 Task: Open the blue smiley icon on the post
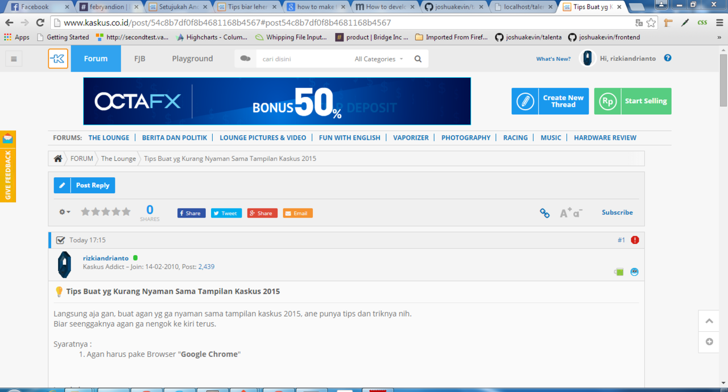click(x=634, y=272)
